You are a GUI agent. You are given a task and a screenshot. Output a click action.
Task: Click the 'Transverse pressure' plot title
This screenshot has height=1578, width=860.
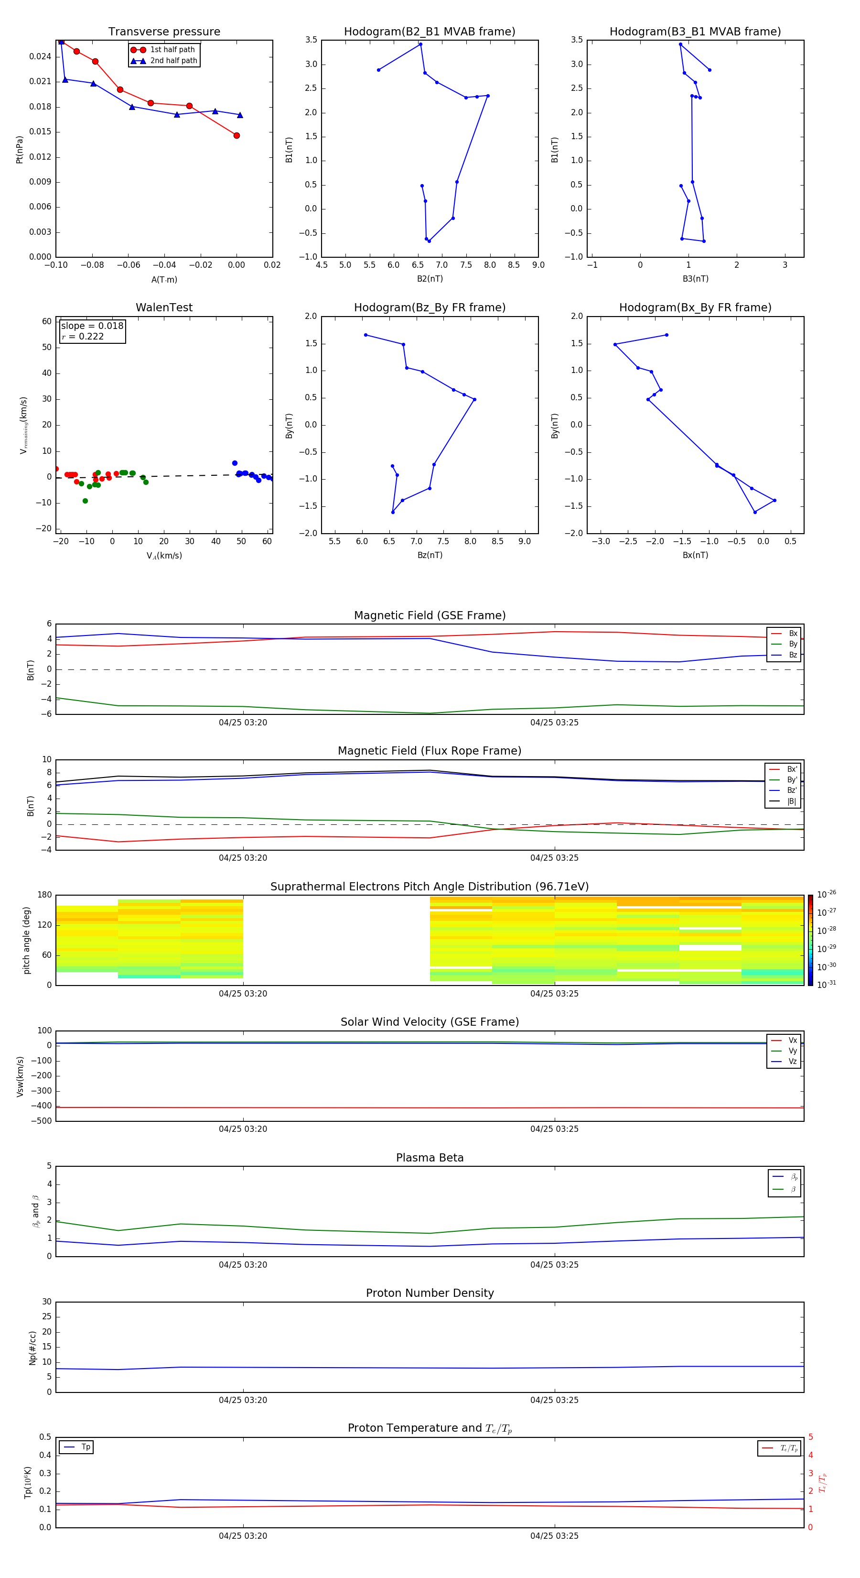pyautogui.click(x=164, y=32)
